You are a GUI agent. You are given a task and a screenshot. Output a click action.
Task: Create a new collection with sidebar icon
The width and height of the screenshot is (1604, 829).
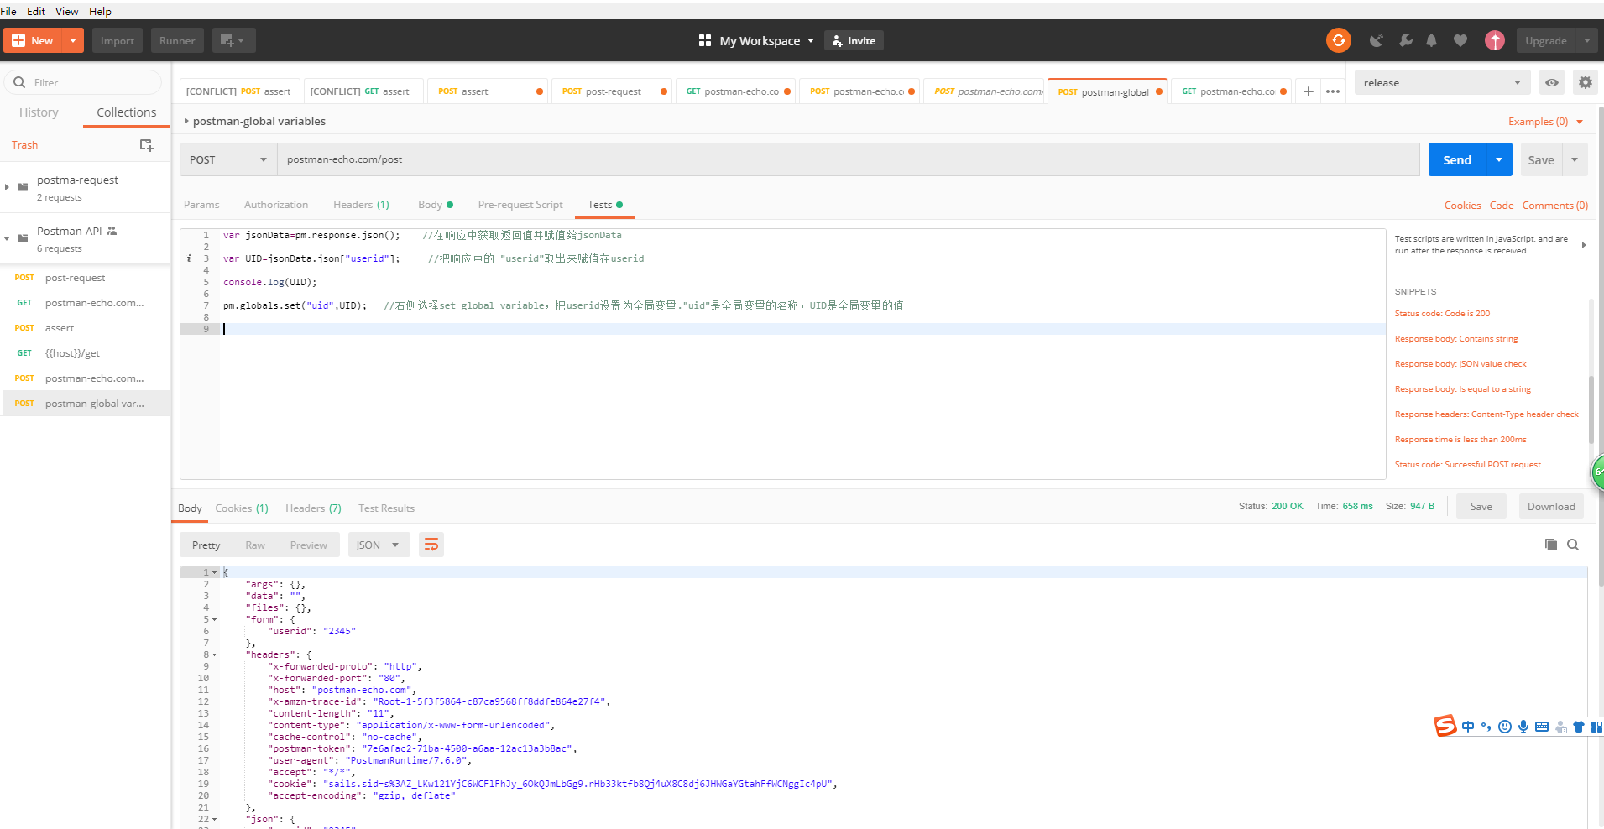click(146, 145)
